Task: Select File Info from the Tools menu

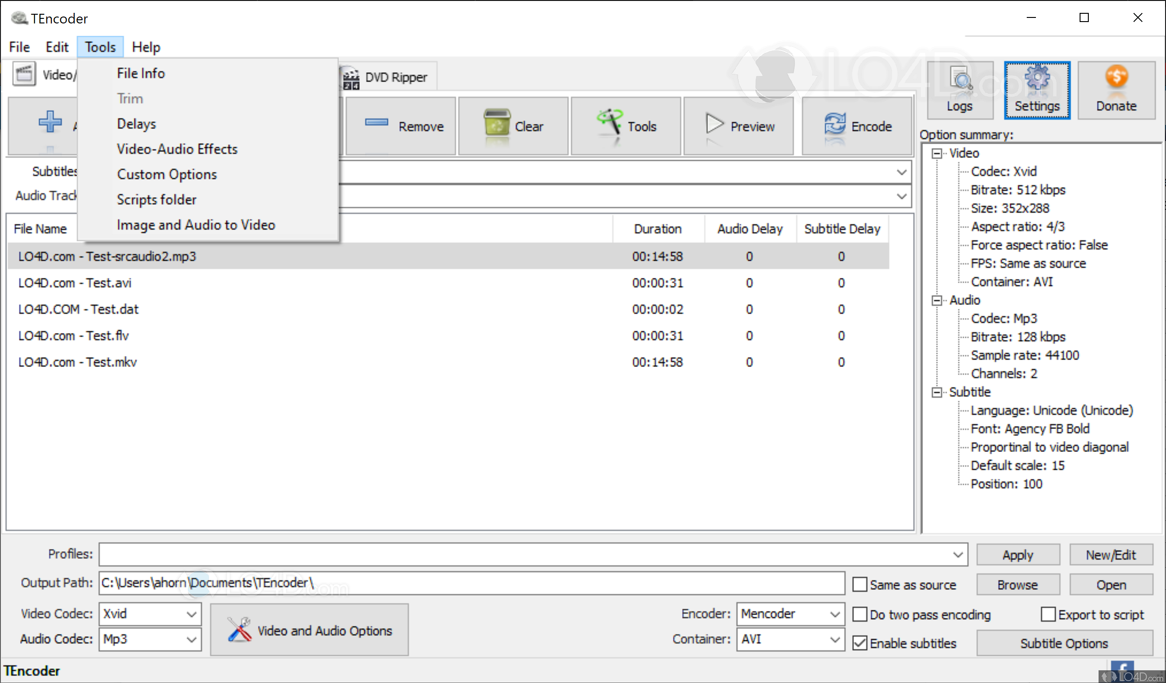Action: 140,73
